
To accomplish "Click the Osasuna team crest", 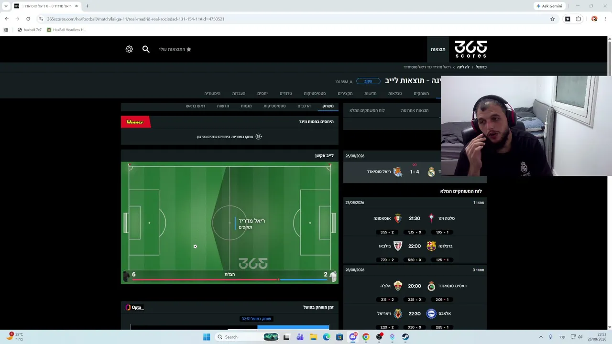I will click(398, 218).
